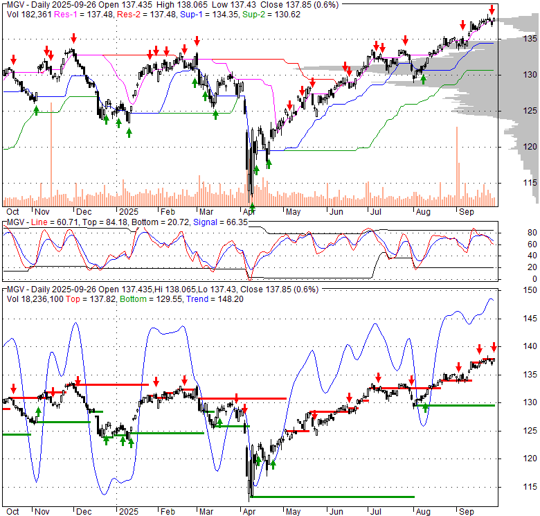This screenshot has width=540, height=516.
Task: Click the 'Nov' label on top chart time axis
Action: tap(42, 212)
